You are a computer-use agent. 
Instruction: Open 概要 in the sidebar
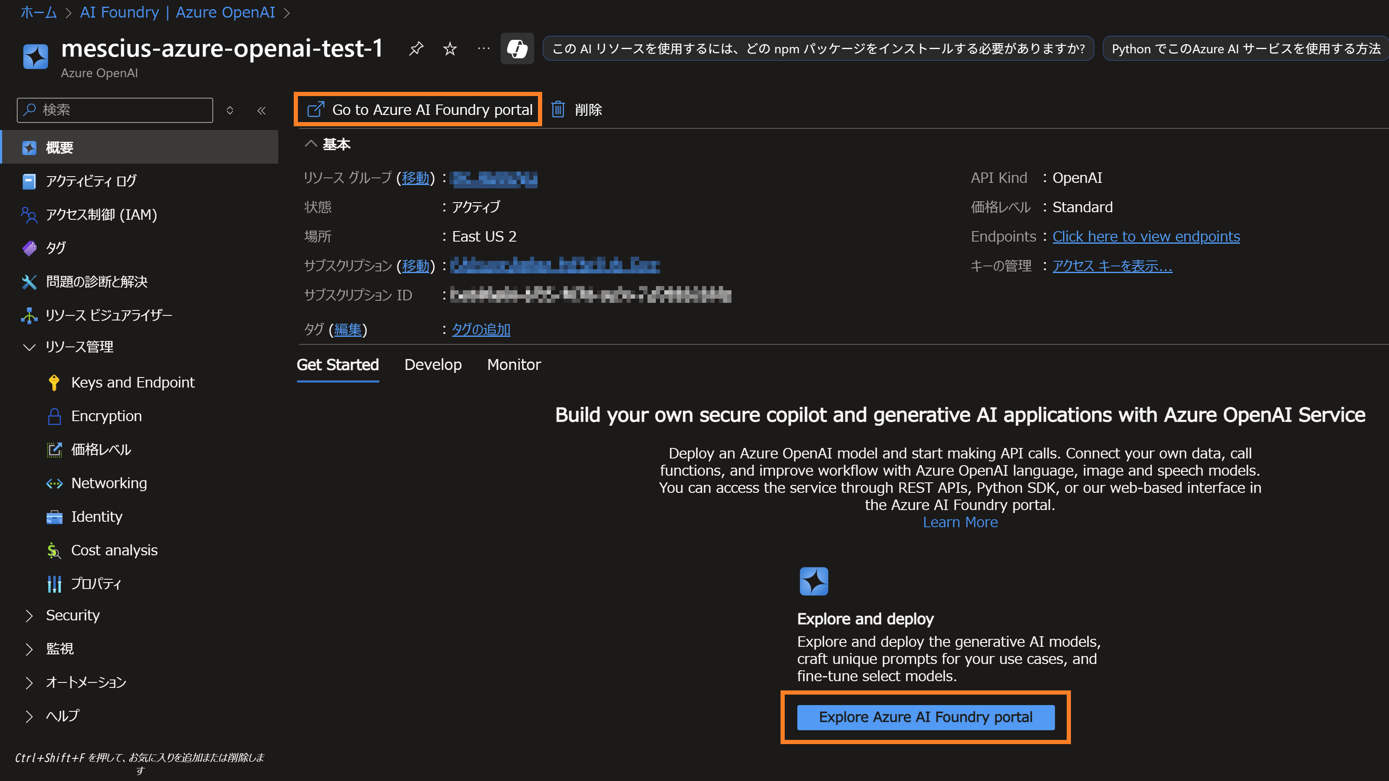point(140,147)
